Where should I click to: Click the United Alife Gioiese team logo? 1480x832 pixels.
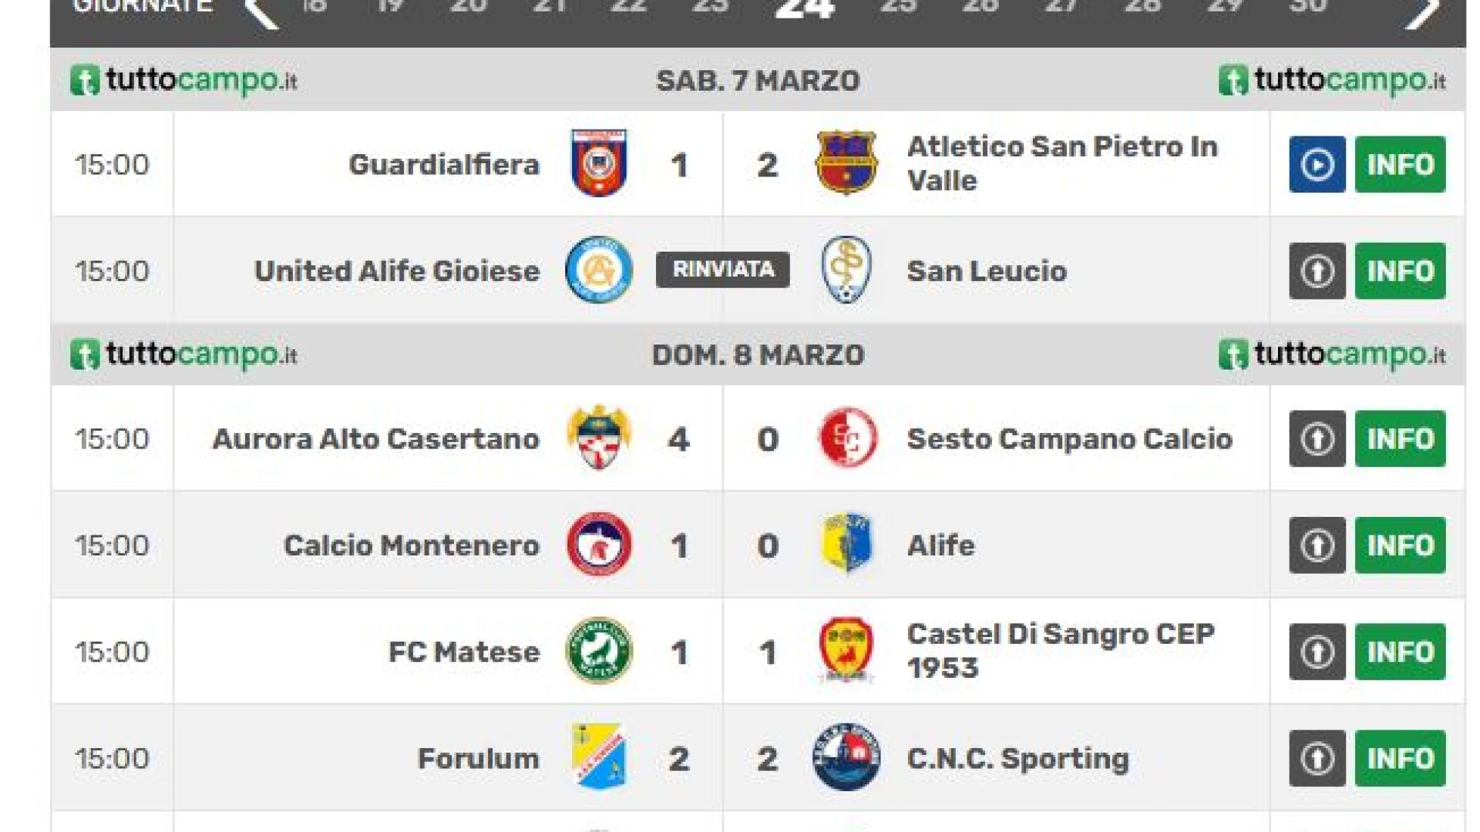[599, 270]
